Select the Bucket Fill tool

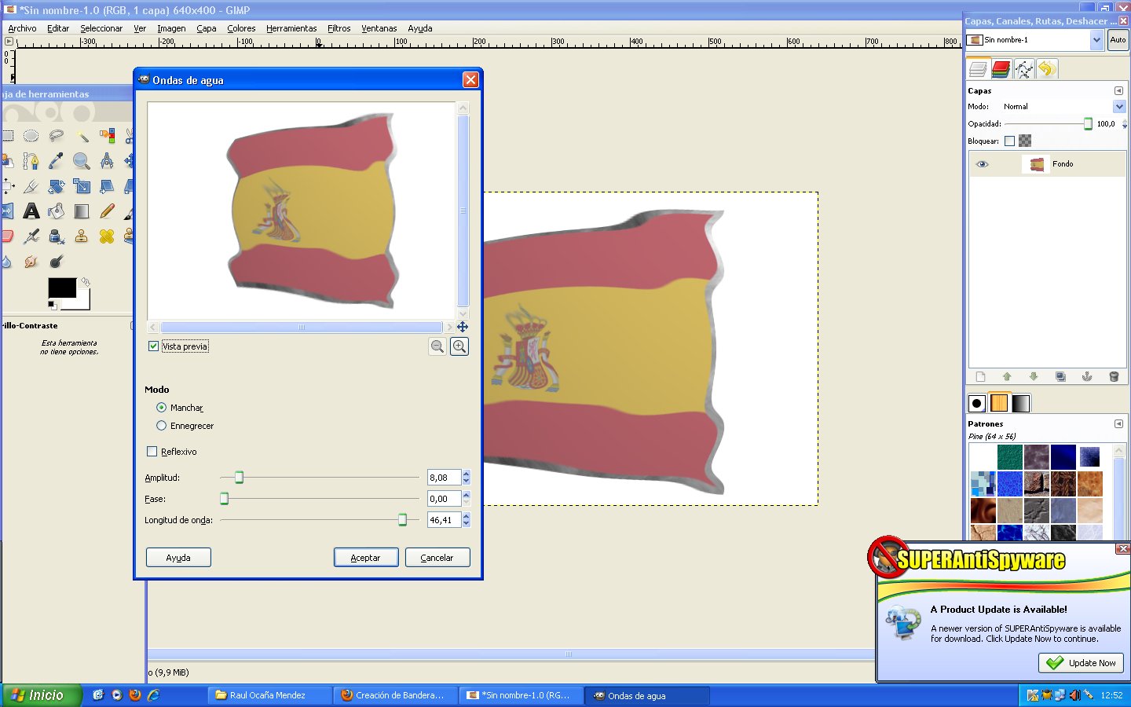(x=56, y=211)
